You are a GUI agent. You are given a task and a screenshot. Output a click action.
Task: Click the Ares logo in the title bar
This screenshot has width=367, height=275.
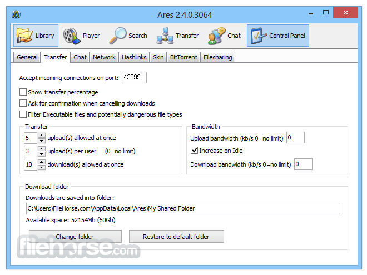[x=16, y=14]
